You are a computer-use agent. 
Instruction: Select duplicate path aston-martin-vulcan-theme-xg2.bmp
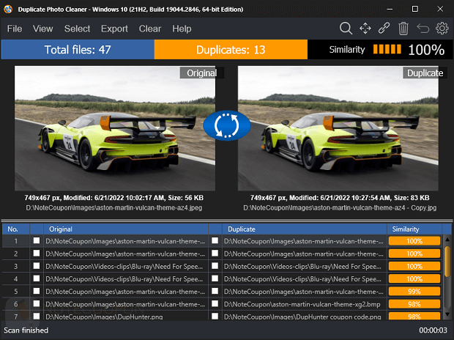pyautogui.click(x=302, y=304)
